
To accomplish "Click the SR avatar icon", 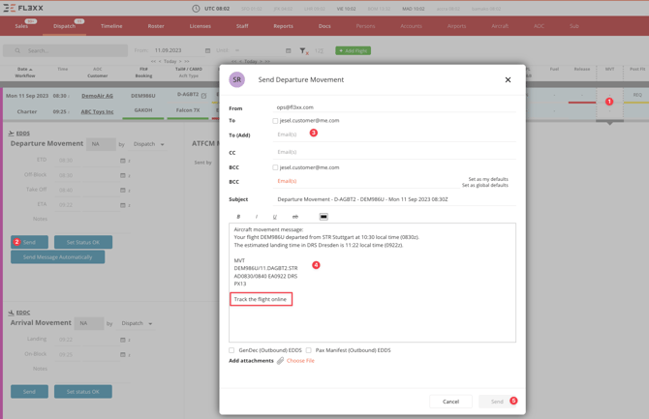I will pyautogui.click(x=237, y=80).
